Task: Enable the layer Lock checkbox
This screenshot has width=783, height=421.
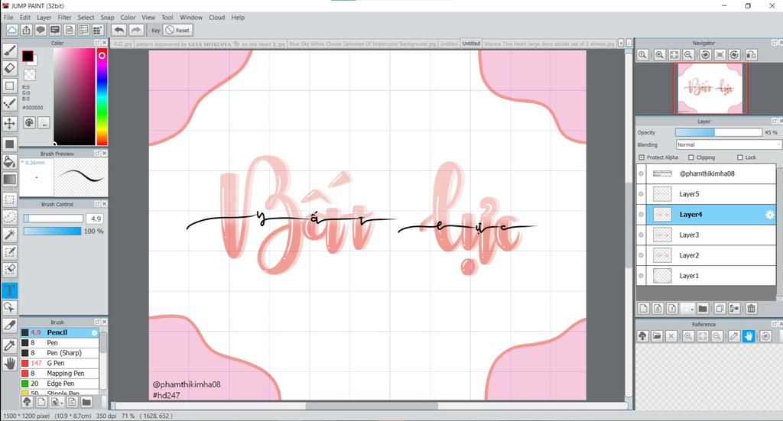Action: point(740,157)
